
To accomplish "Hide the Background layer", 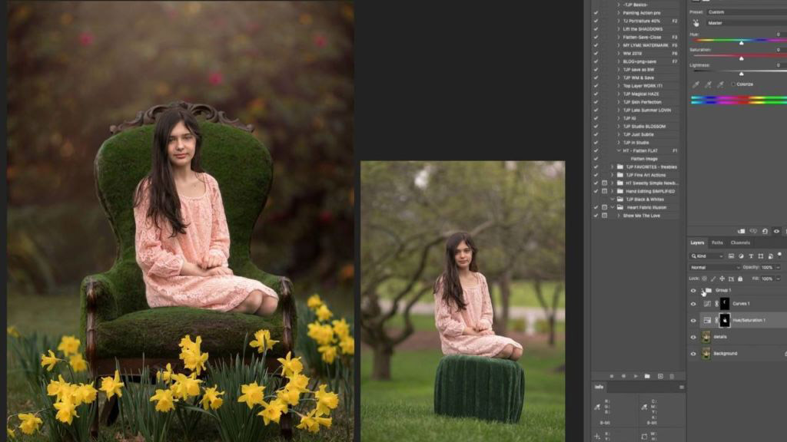I will click(x=693, y=354).
